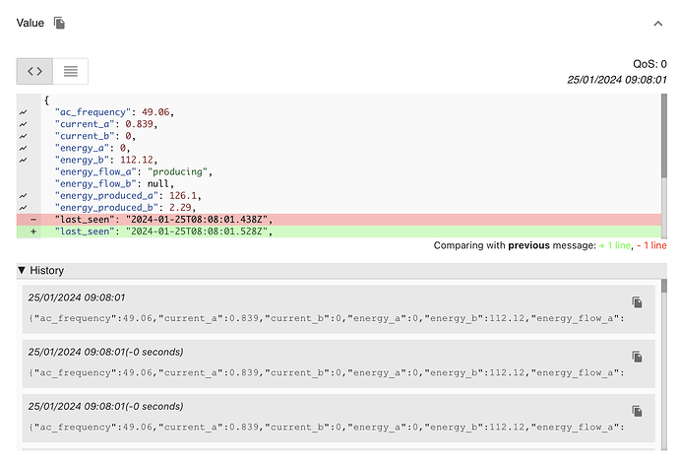
Task: Click the red removed last_seen line
Action: pos(295,219)
